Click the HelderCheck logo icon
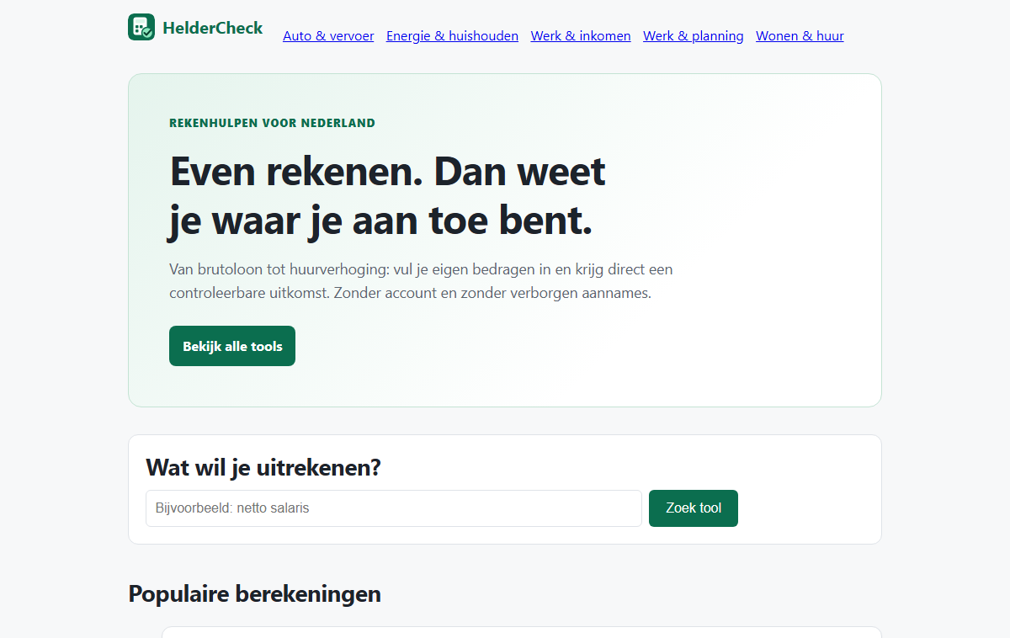Screen dimensions: 1010x638 click(x=141, y=27)
